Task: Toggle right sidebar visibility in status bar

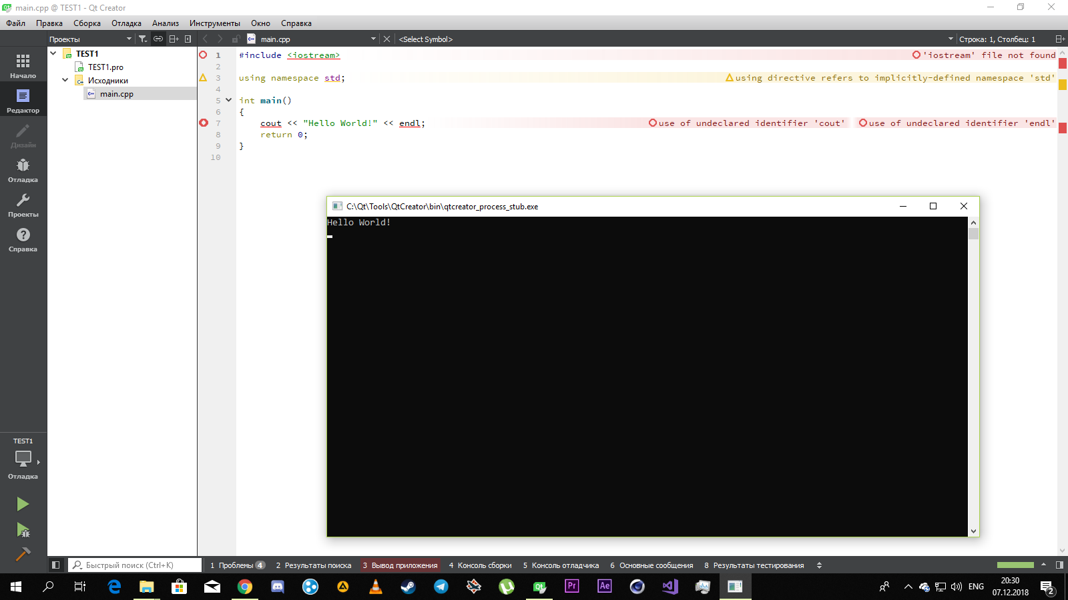Action: coord(1059,565)
